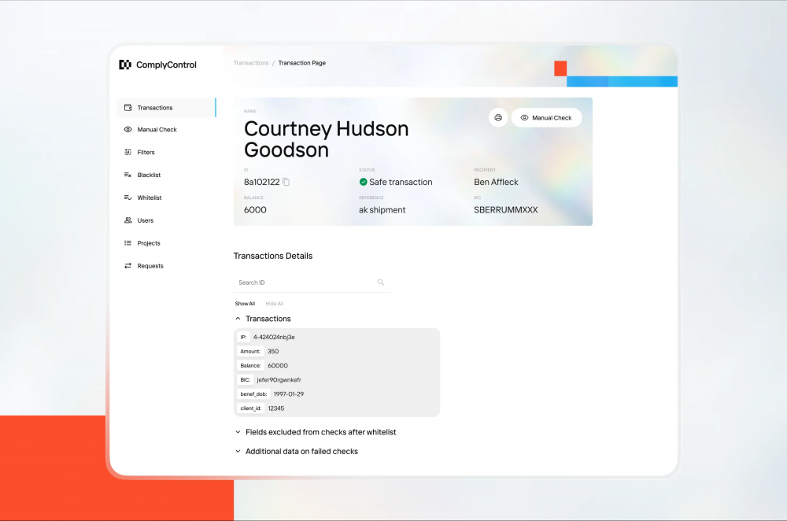Click the Requests arrows icon in sidebar
This screenshot has width=787, height=521.
click(x=127, y=266)
